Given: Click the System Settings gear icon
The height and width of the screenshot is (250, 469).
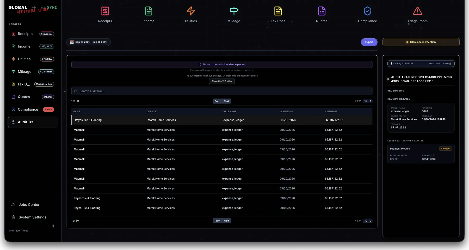Looking at the screenshot, I should pos(13,217).
